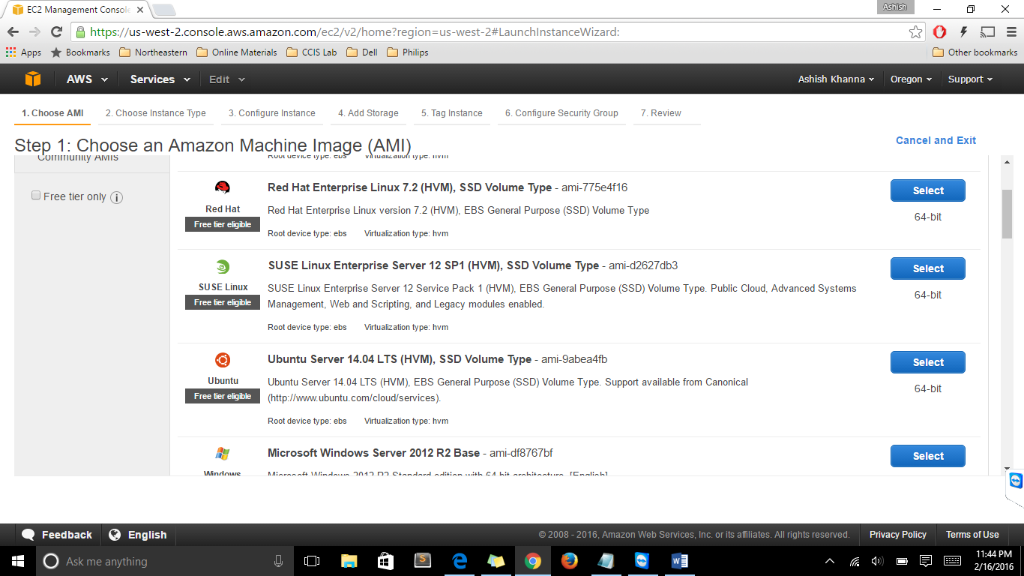Click the AMI list scrollbar thumb
1024x576 pixels.
click(1007, 214)
